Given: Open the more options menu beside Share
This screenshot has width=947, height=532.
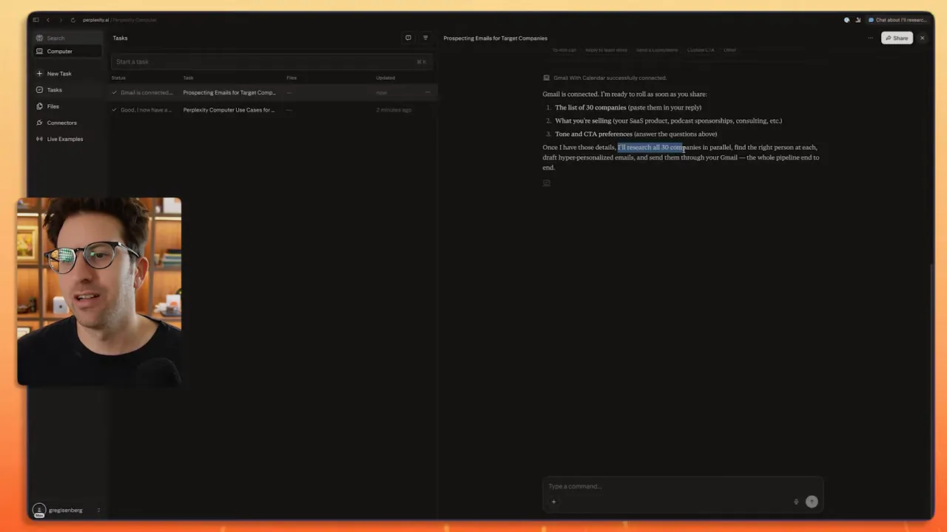Looking at the screenshot, I should click(x=871, y=38).
